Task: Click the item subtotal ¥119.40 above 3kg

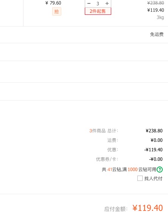Action: [156, 10]
